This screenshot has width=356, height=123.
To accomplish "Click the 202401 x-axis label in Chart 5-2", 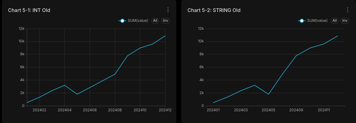I will coord(213,110).
